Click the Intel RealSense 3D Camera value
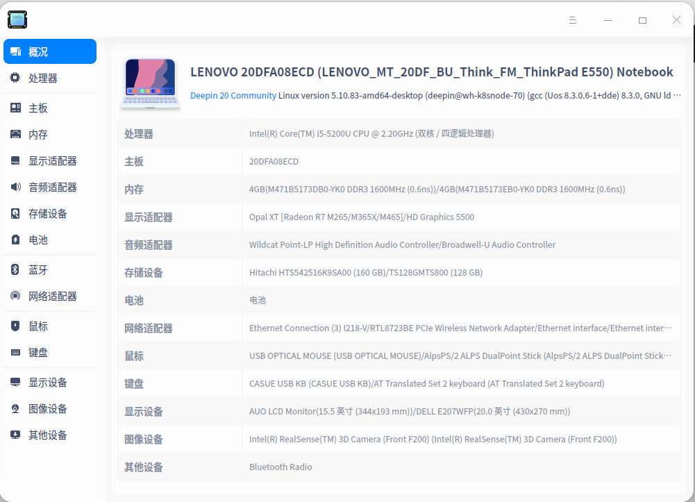Viewport: 695px width, 502px height. (433, 439)
